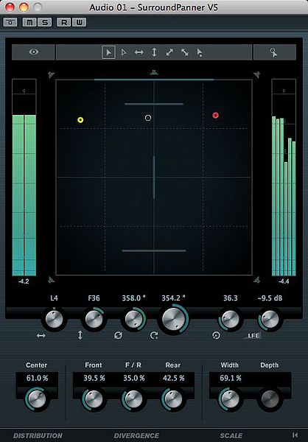Click the yellow left channel handle
Image resolution: width=308 pixels, height=442 pixels.
pos(80,120)
